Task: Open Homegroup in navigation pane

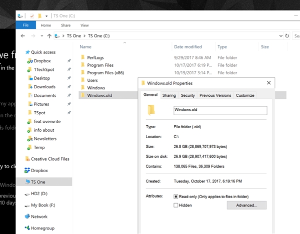Action: tap(42, 228)
